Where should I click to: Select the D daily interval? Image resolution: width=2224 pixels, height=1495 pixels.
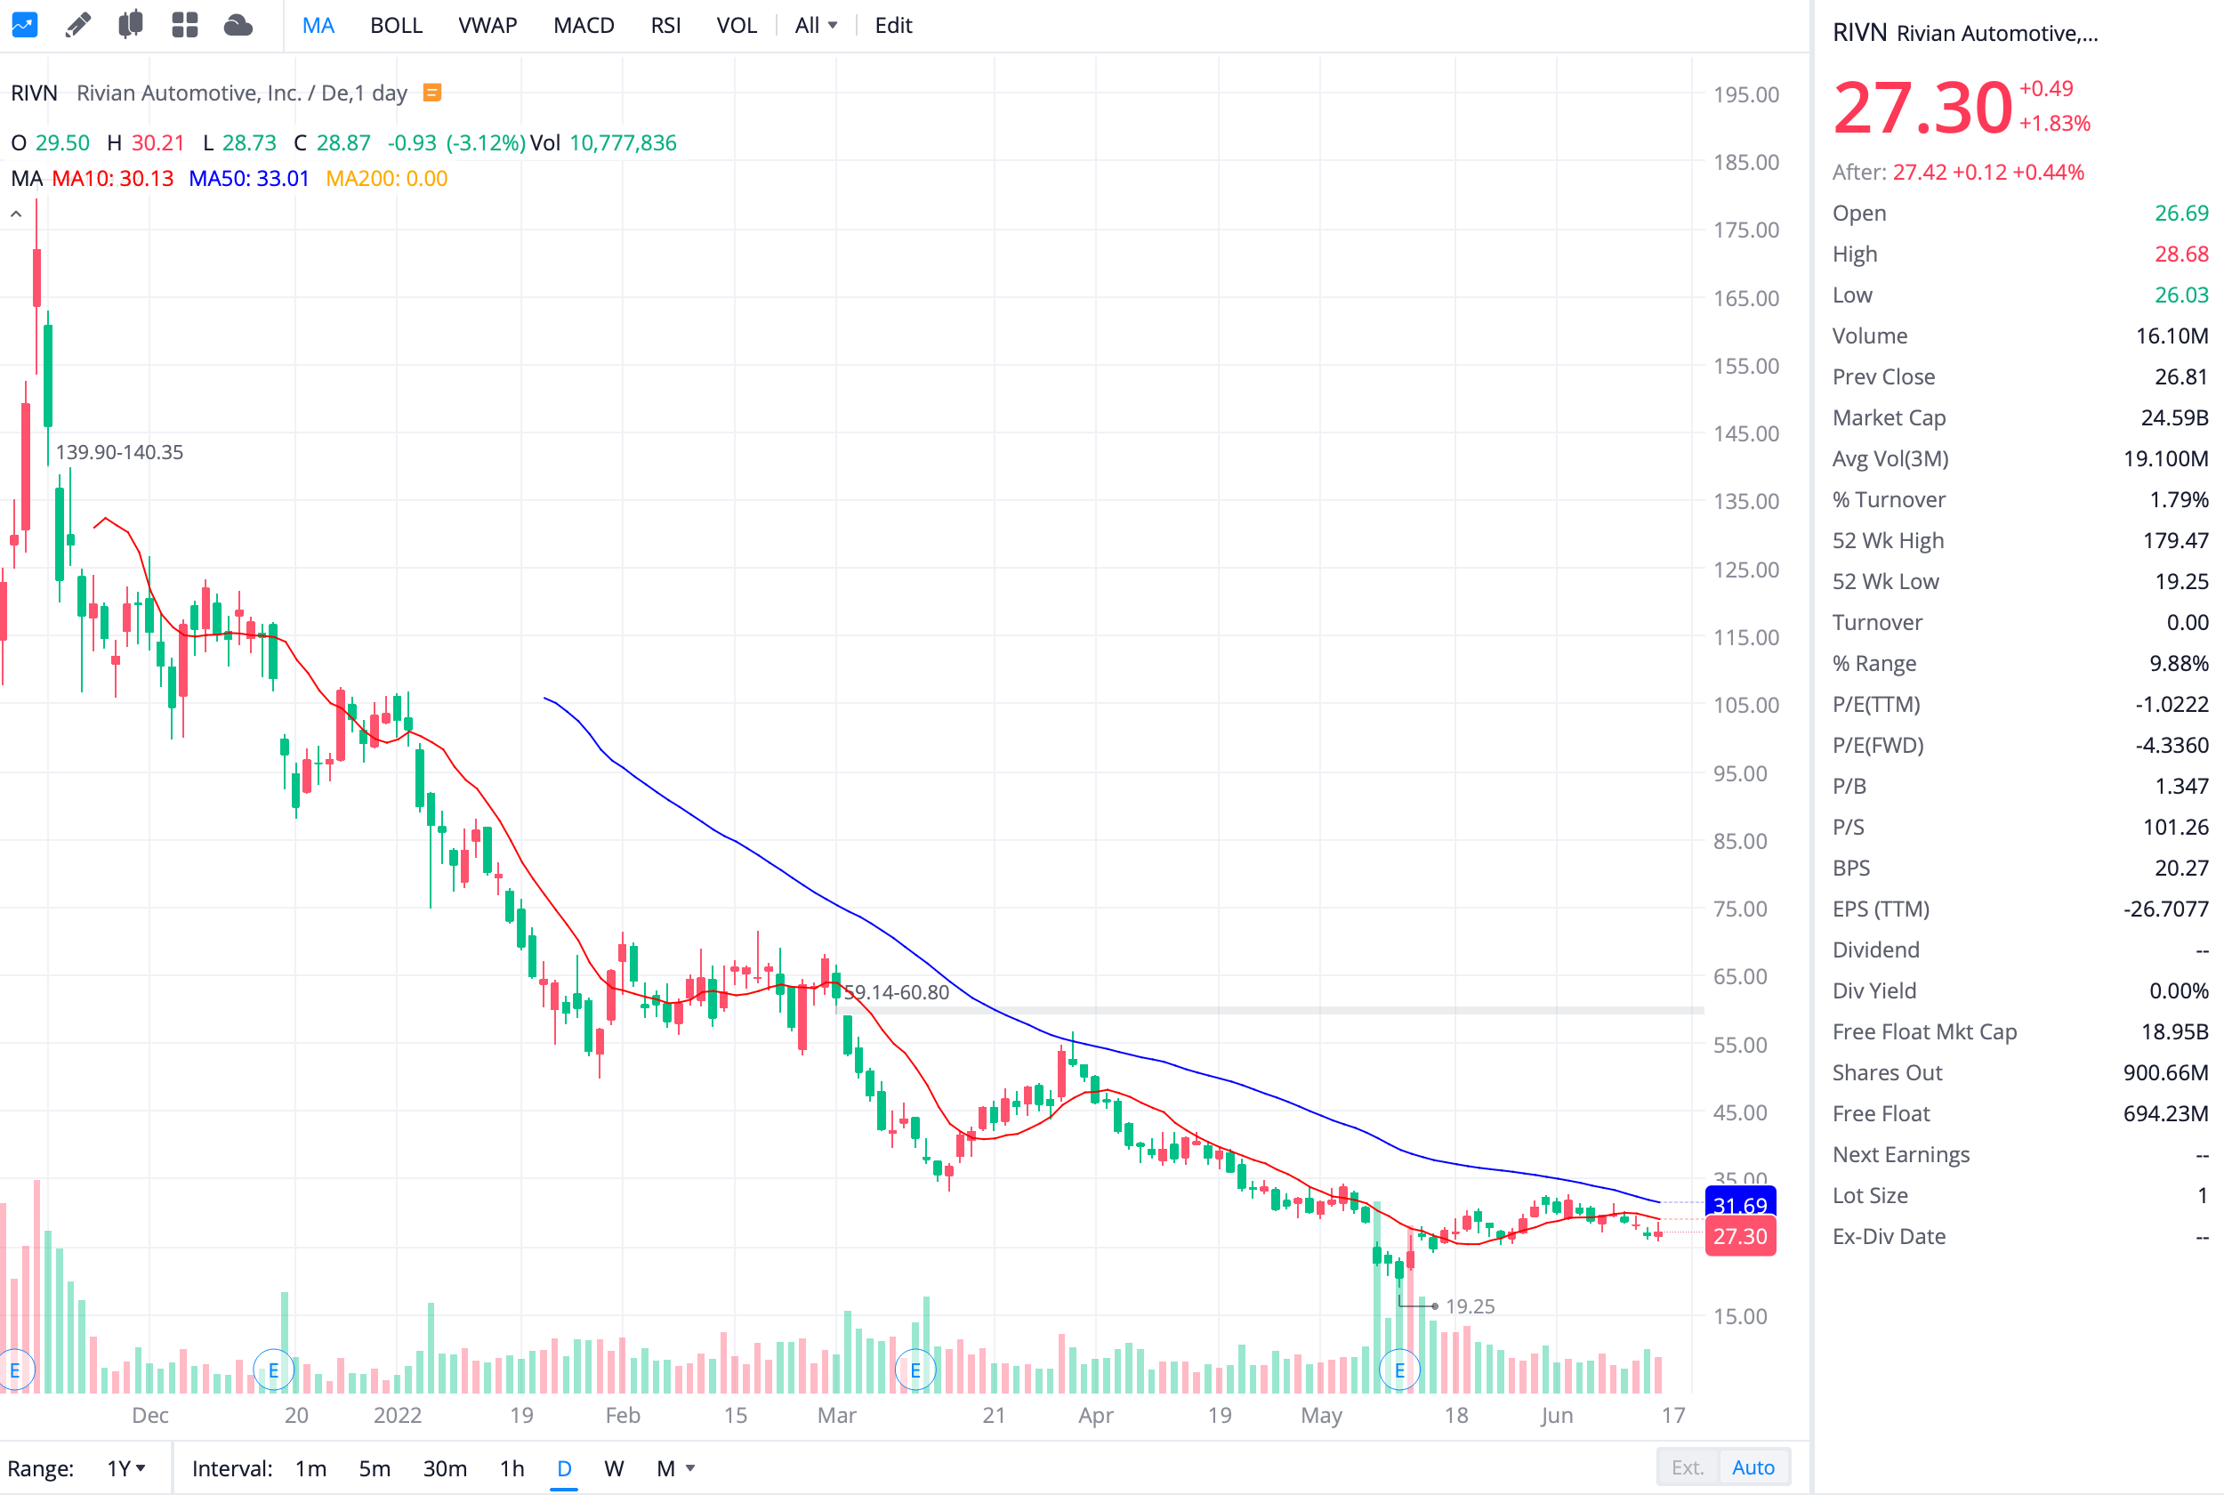564,1468
